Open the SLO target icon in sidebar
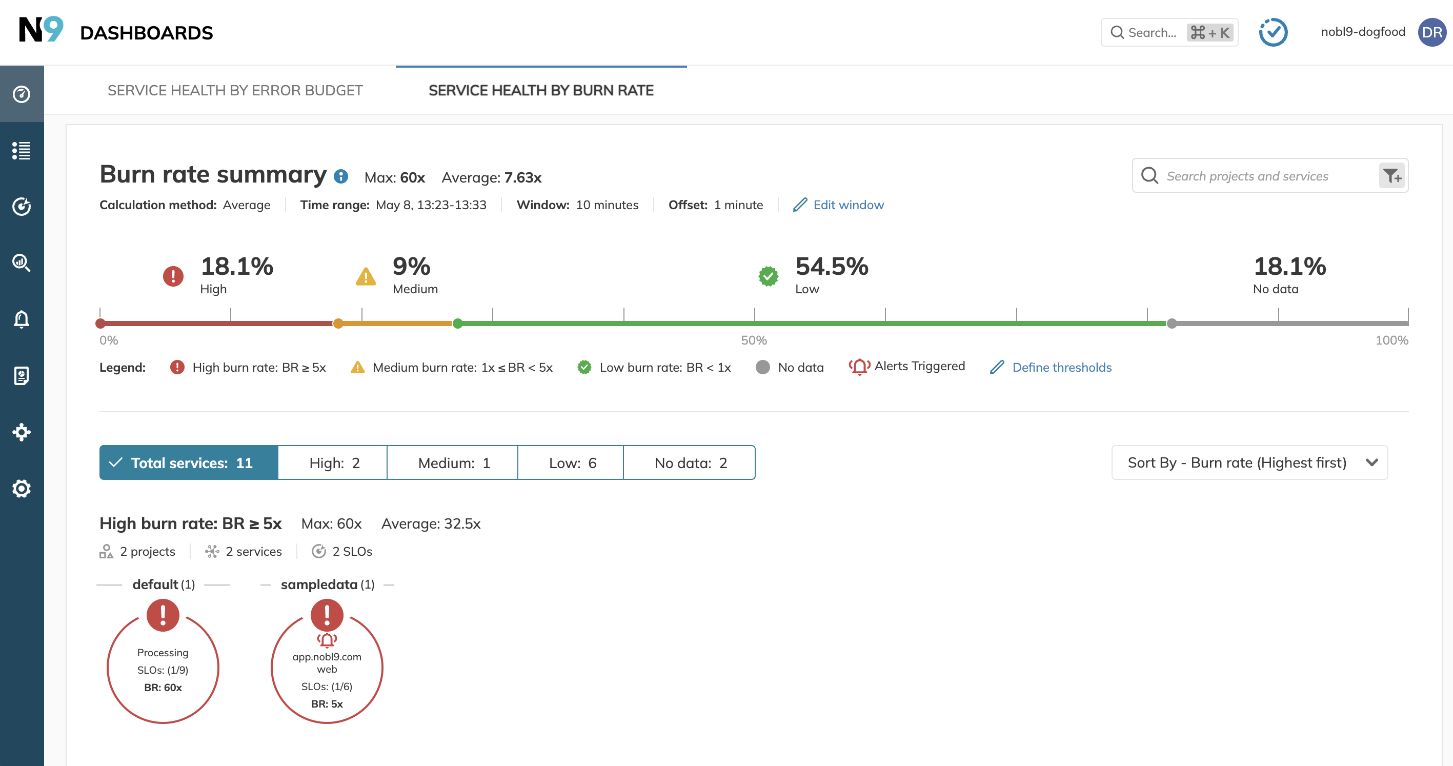 (22, 207)
